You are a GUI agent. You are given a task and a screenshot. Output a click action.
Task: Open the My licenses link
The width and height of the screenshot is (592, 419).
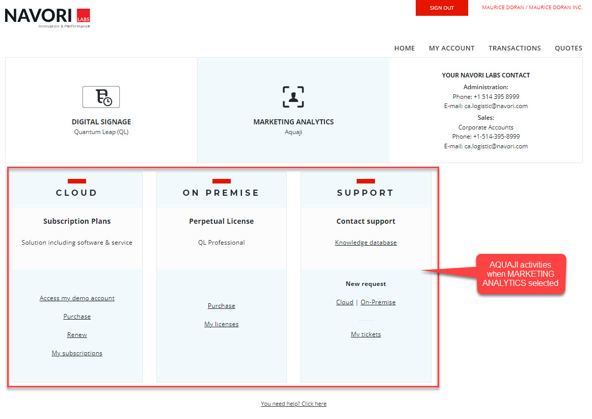point(221,324)
